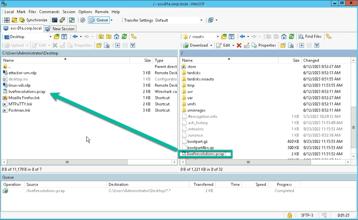The image size is (358, 220).
Task: Open the remote Edit dropdown arrow
Action: pyautogui.click(x=233, y=45)
